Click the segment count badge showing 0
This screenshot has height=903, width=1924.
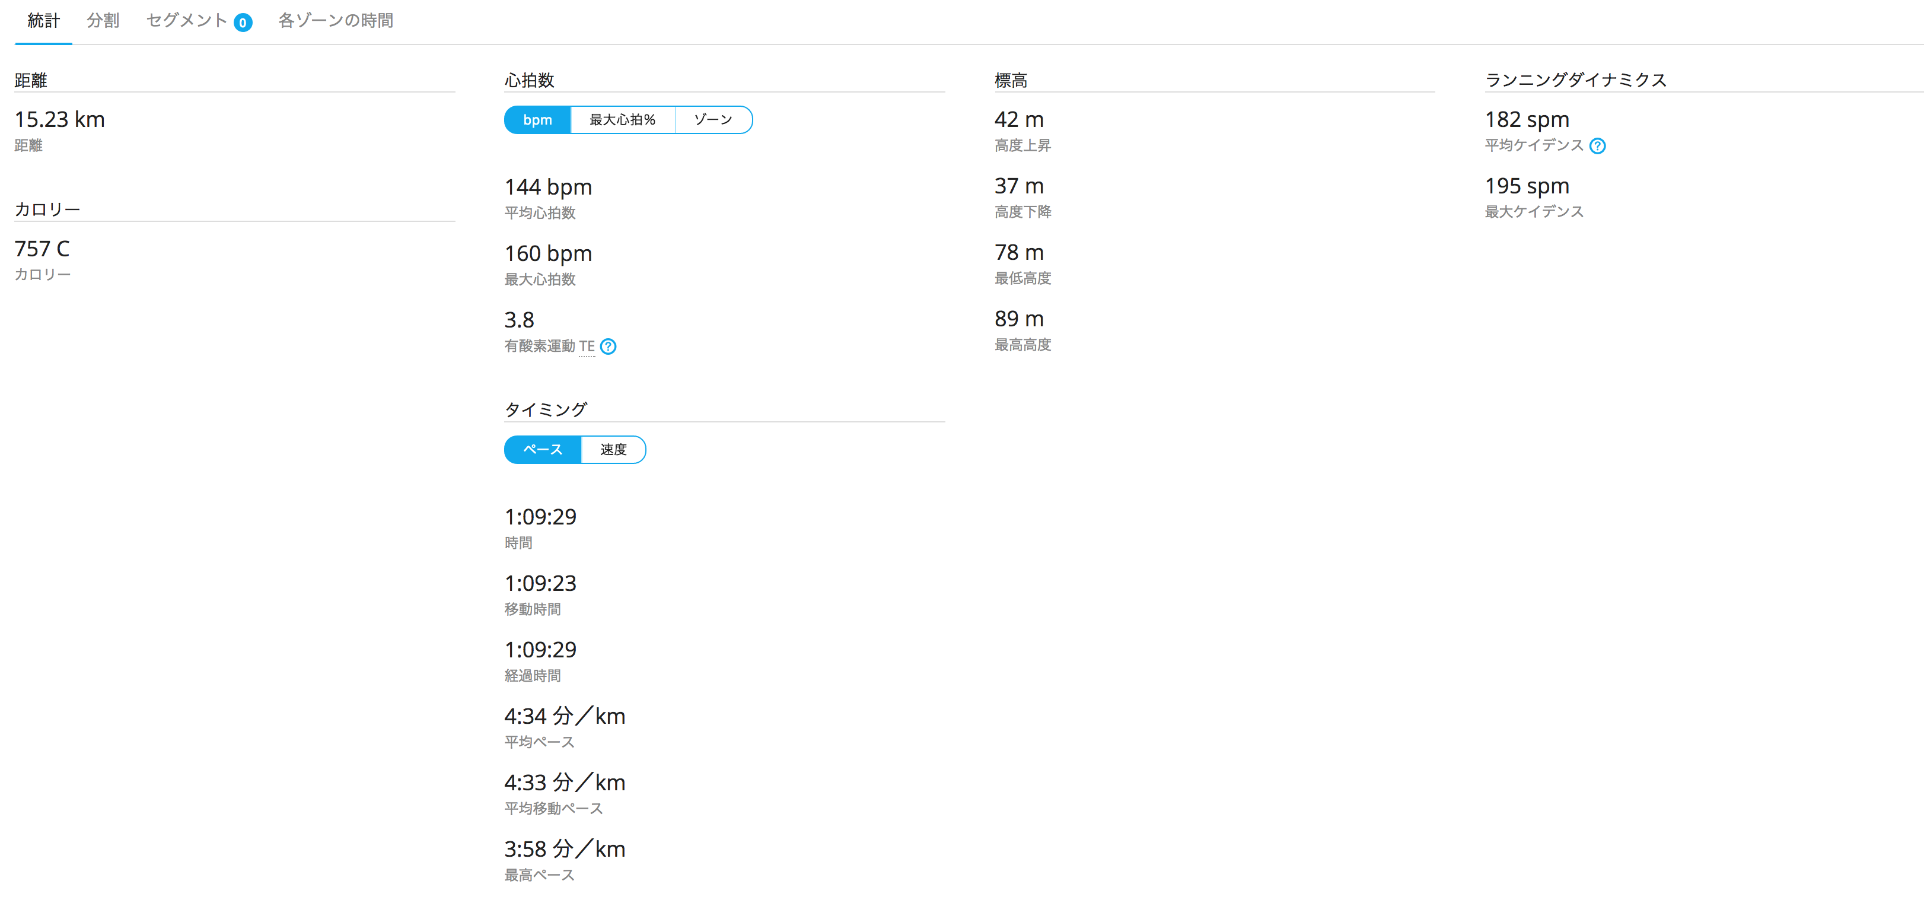[243, 23]
